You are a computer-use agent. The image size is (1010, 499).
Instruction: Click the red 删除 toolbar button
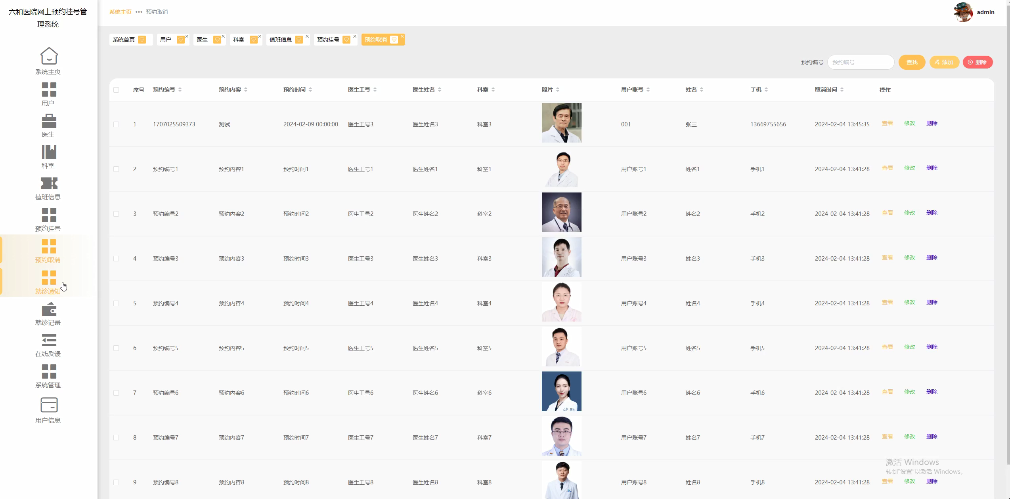977,62
